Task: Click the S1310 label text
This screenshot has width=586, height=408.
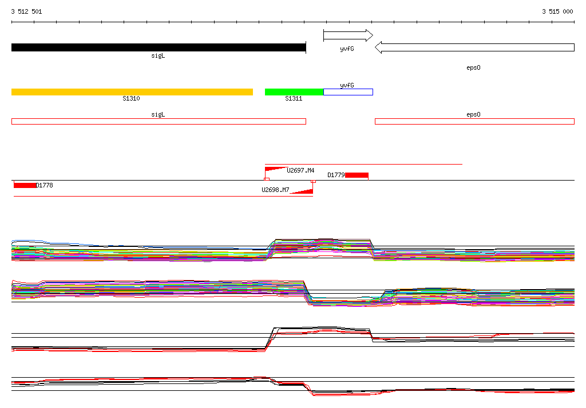Action: click(x=131, y=98)
